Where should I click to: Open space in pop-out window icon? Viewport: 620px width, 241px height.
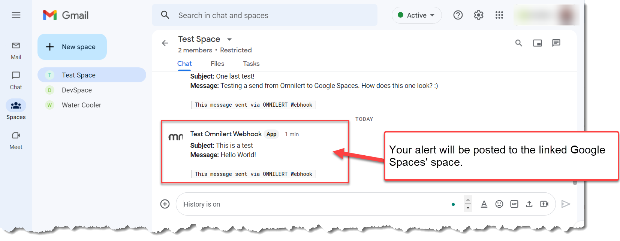(x=537, y=43)
